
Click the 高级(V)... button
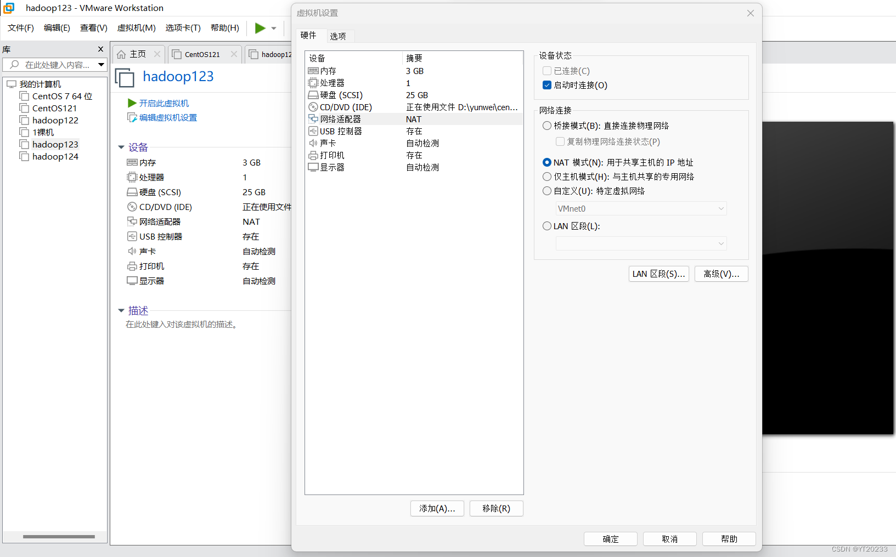pos(722,274)
